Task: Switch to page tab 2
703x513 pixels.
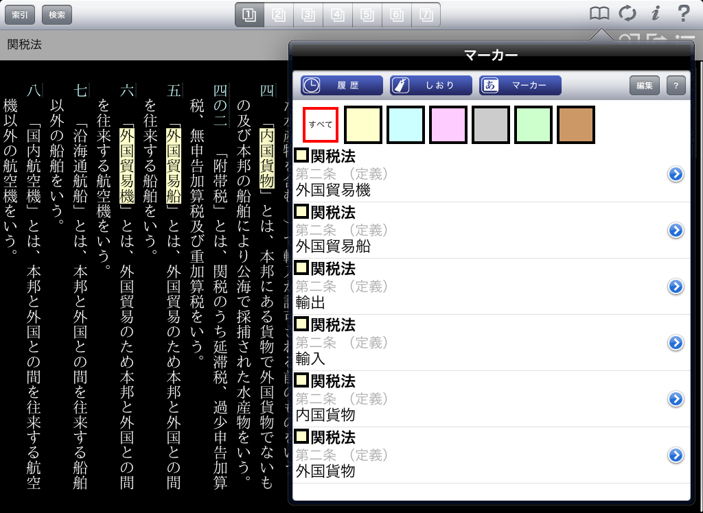Action: 279,14
